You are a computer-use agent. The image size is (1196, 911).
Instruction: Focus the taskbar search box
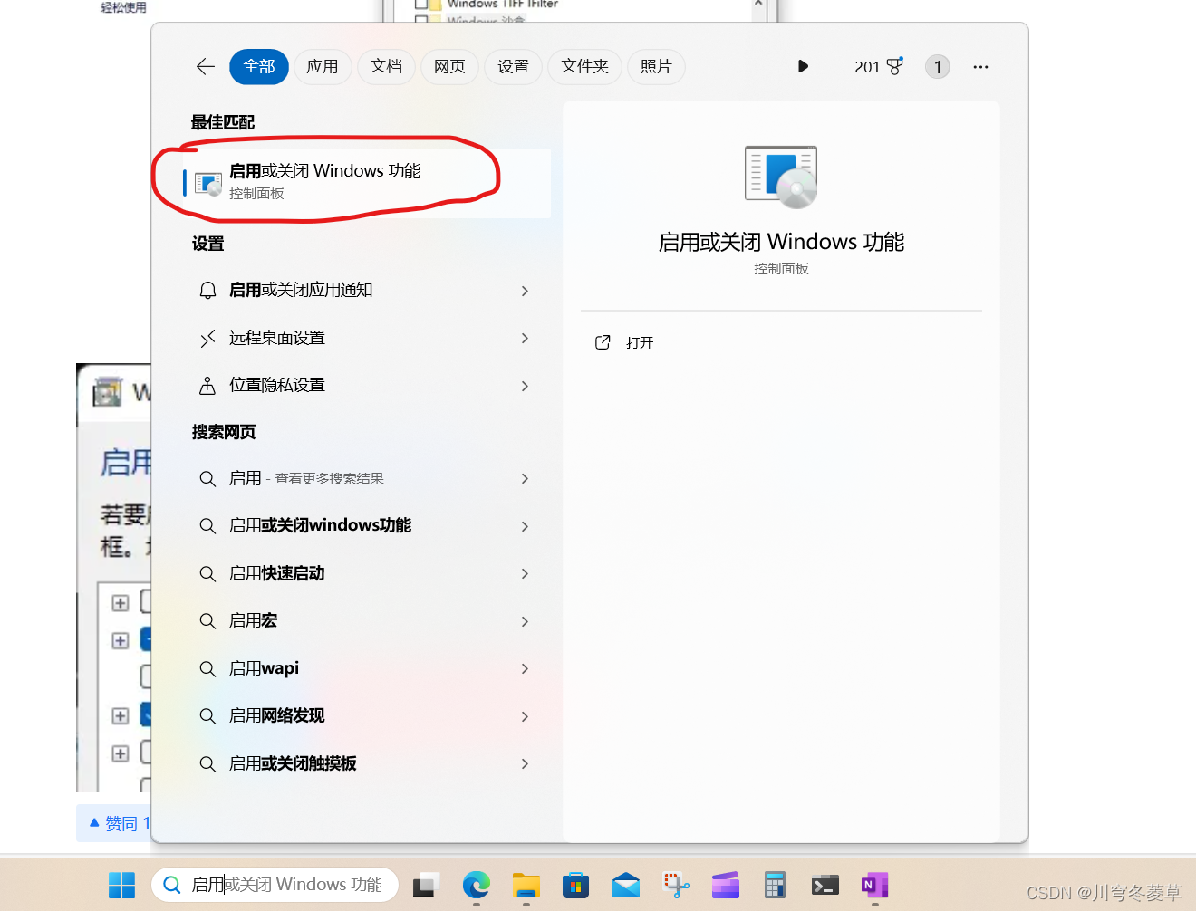tap(275, 885)
